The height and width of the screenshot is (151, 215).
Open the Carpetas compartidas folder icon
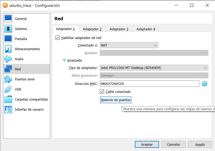tap(8, 99)
